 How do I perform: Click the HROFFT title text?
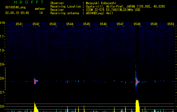click(29, 2)
